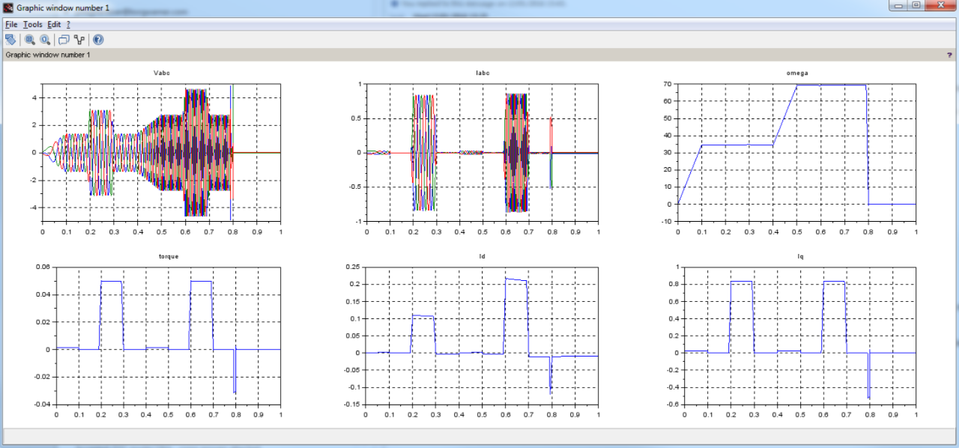Select the Rotate 2D/3D plot tool
The width and height of the screenshot is (959, 448).
coord(10,40)
